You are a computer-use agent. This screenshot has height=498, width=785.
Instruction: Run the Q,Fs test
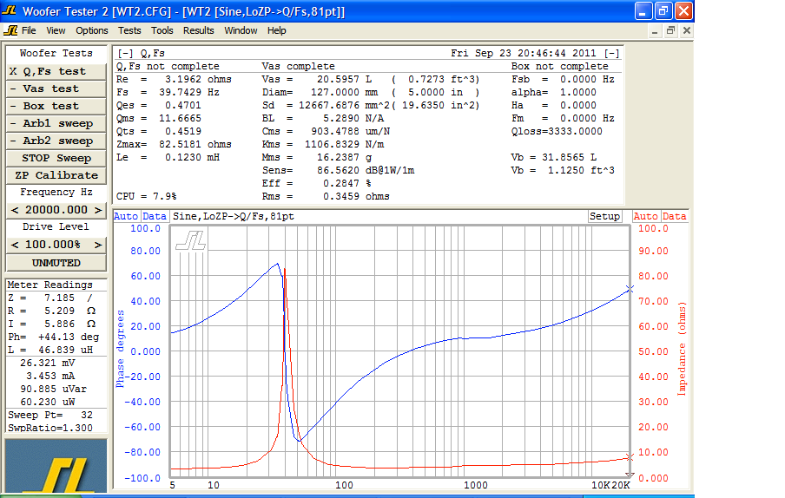click(x=56, y=71)
